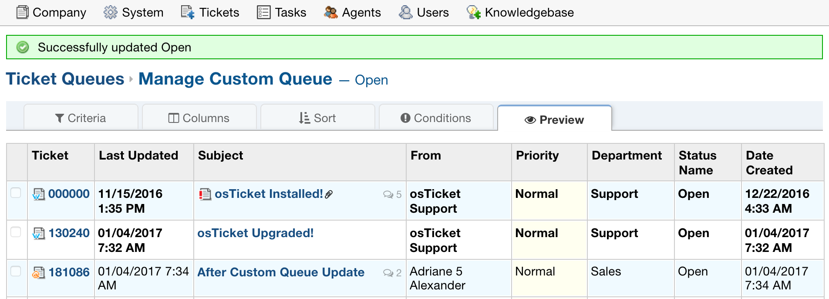
Task: Click the Users person icon
Action: [406, 12]
